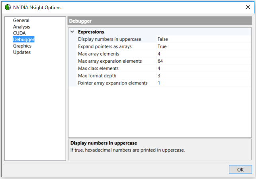
Task: Open the General options category
Action: [21, 21]
